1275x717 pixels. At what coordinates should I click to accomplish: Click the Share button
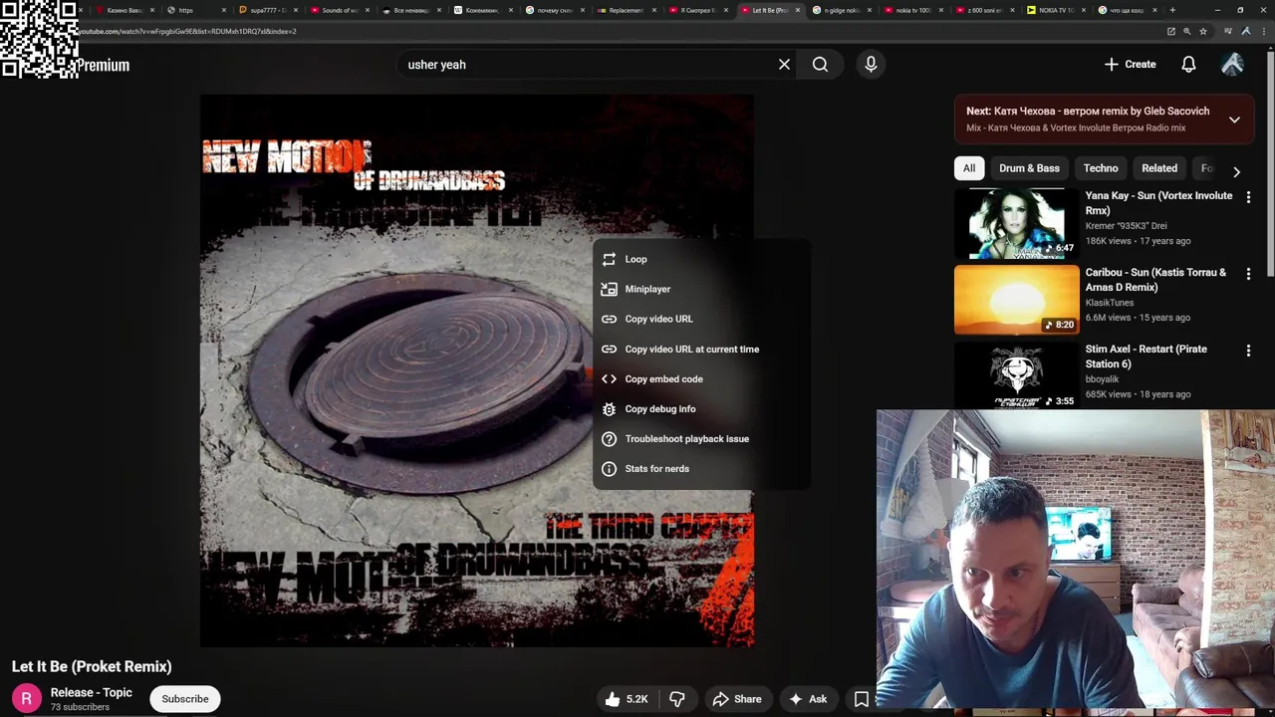click(737, 699)
